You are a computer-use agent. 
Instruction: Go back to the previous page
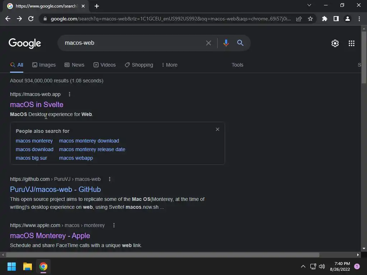point(8,19)
